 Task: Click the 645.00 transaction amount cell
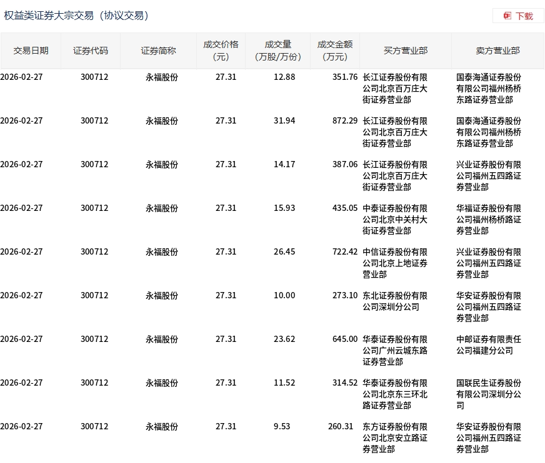(345, 339)
